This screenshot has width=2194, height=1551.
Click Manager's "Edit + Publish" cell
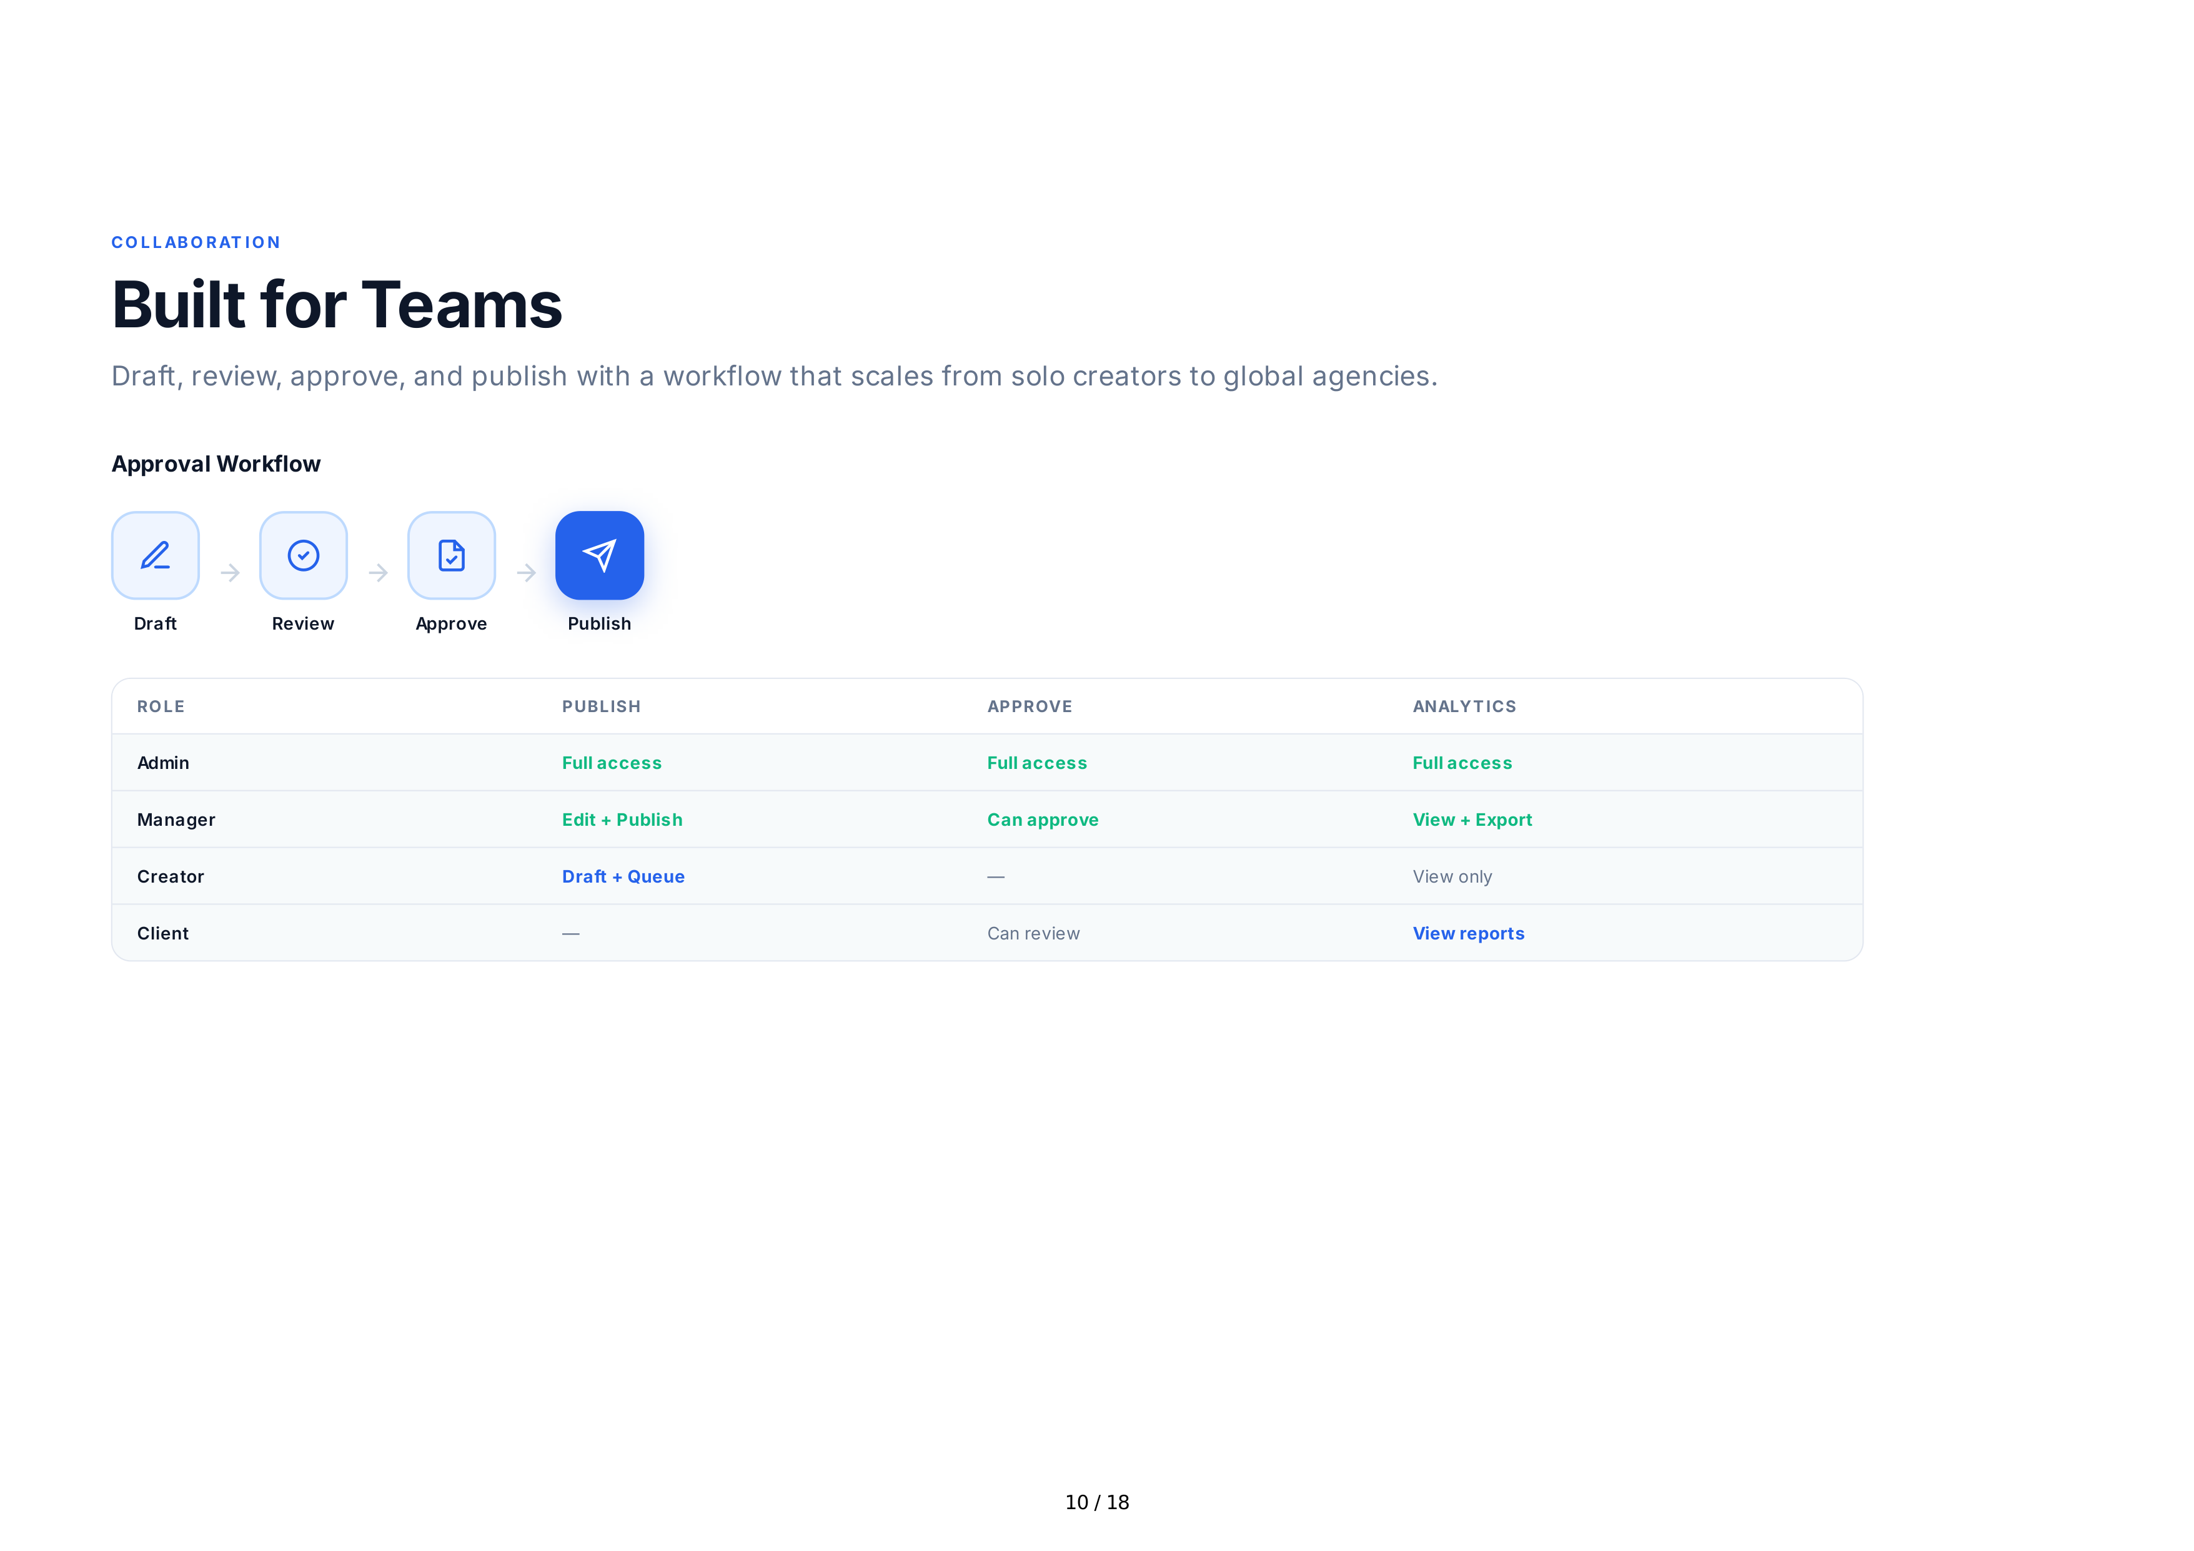point(622,820)
